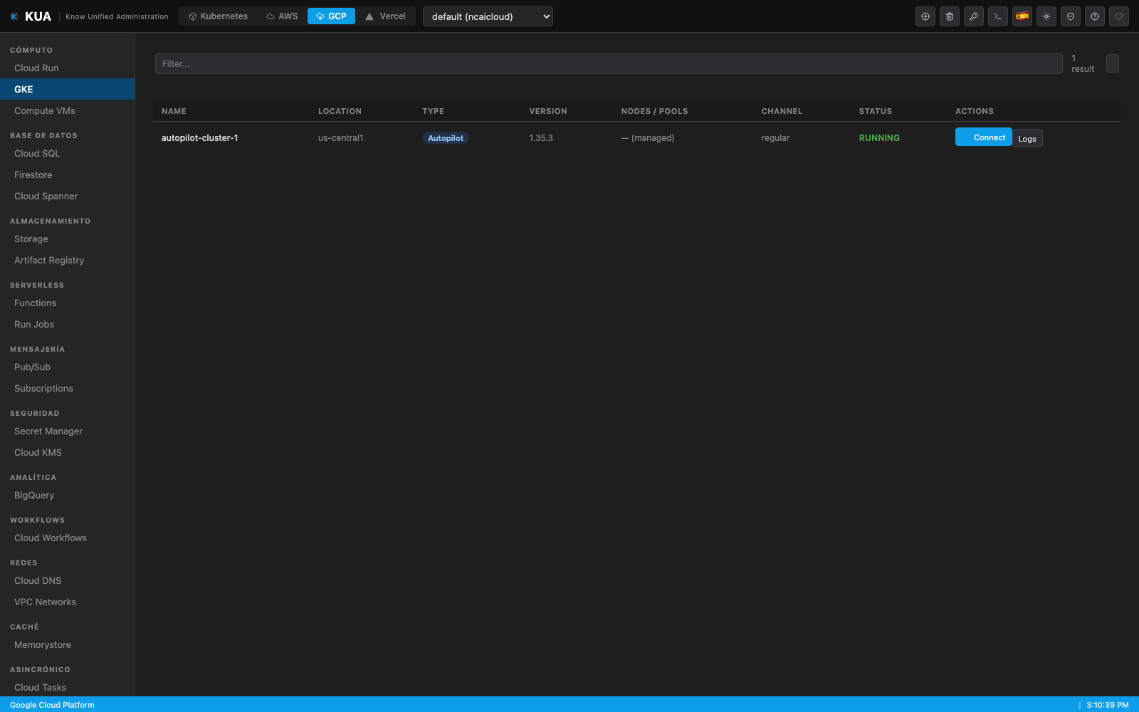The height and width of the screenshot is (712, 1139).
Task: Open the question mark help icon
Action: point(1095,16)
